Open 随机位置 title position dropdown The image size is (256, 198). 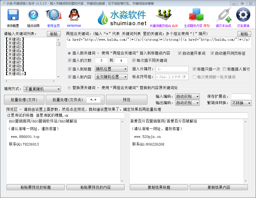pos(111,69)
